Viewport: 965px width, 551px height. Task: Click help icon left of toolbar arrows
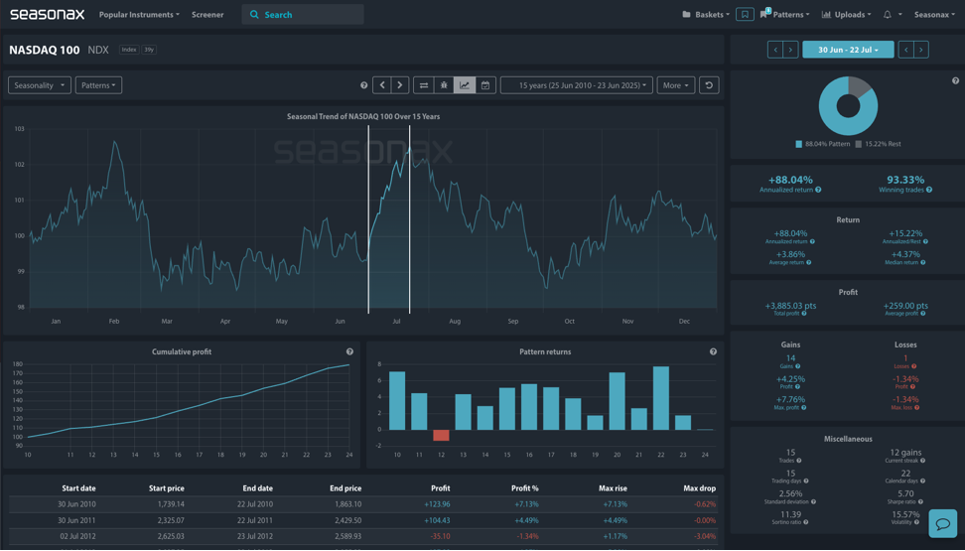click(x=363, y=85)
